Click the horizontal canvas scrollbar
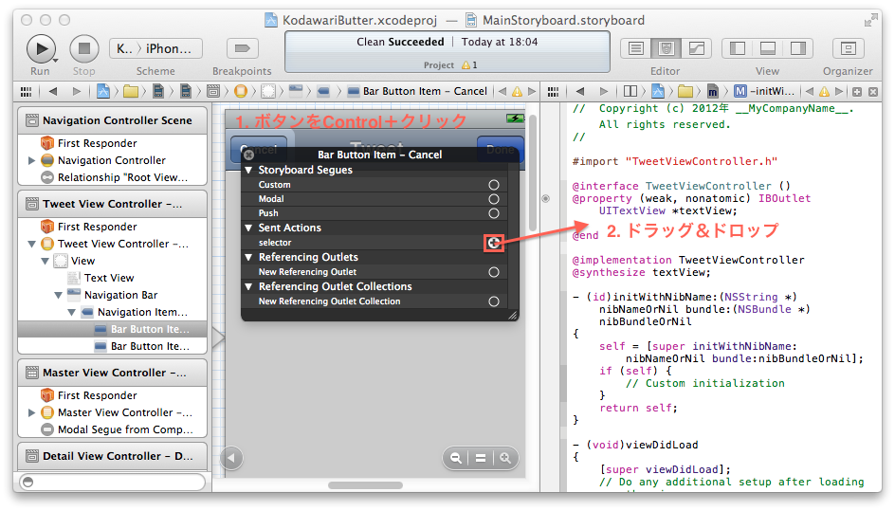 coord(365,485)
